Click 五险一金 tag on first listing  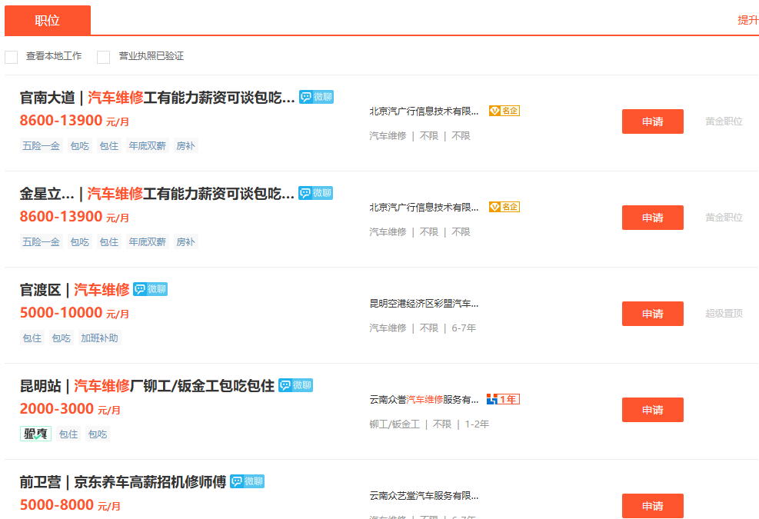pos(41,145)
